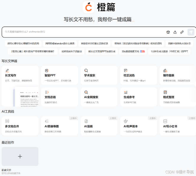
Task: Select suggestion 1分钟生成主题是年终汇报的PPT
Action: click(169, 51)
